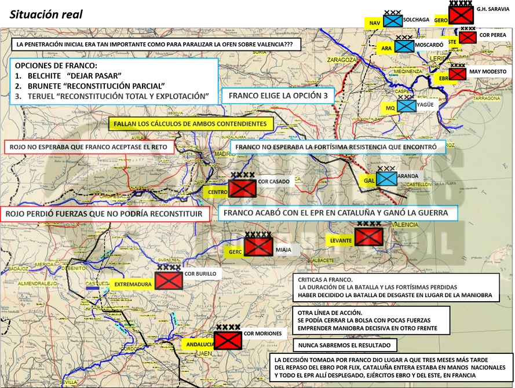The width and height of the screenshot is (515, 388).
Task: Click the ZARAGOZA city label on map
Action: 341,60
